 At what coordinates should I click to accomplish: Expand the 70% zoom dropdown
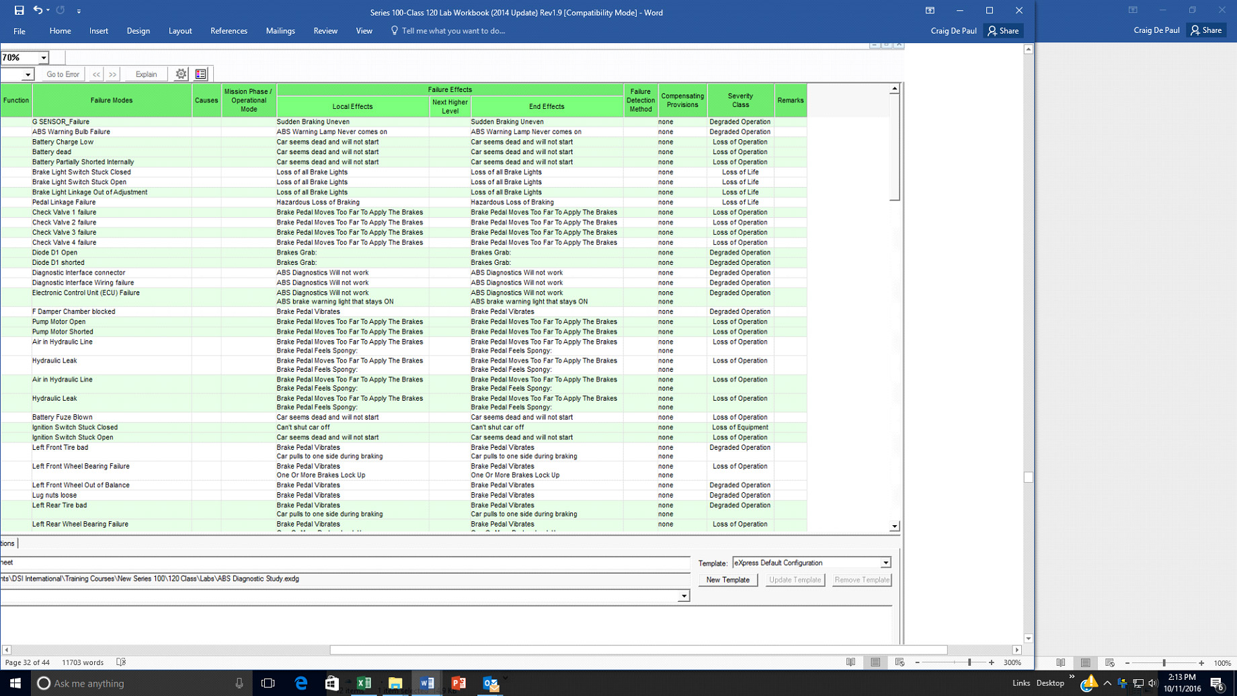pyautogui.click(x=43, y=58)
